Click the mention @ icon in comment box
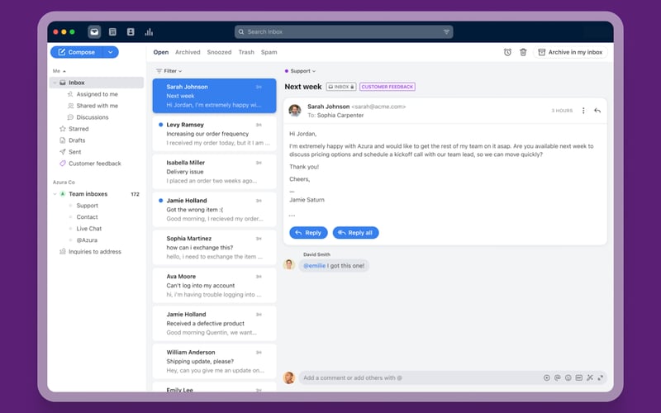The image size is (661, 413). coord(557,377)
